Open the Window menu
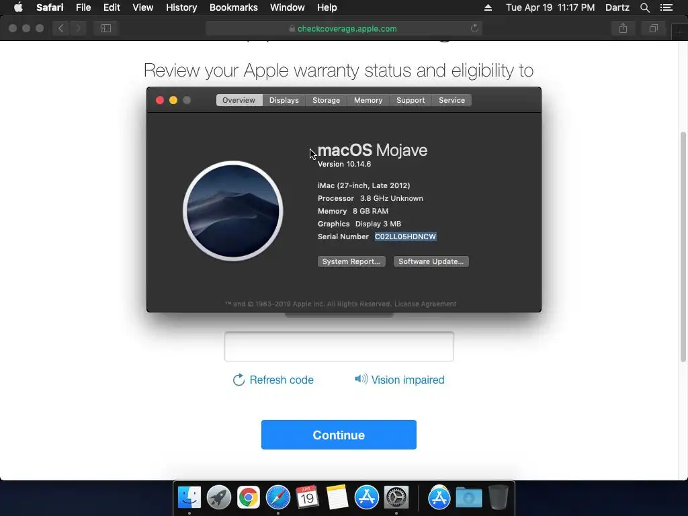This screenshot has width=688, height=516. [288, 7]
